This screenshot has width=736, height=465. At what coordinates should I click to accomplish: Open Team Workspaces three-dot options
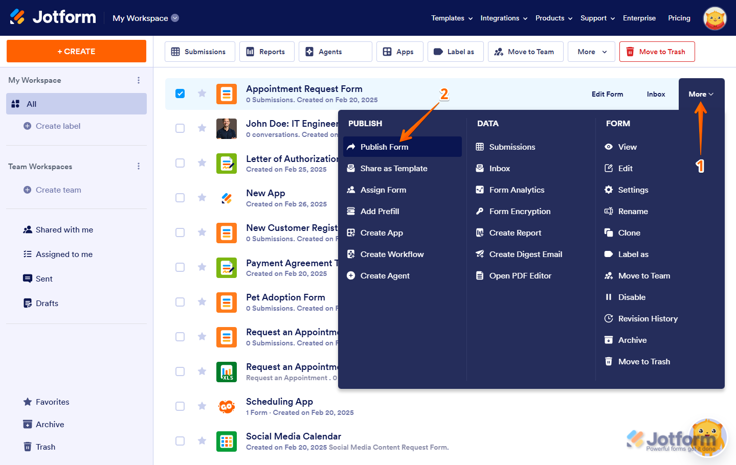139,167
